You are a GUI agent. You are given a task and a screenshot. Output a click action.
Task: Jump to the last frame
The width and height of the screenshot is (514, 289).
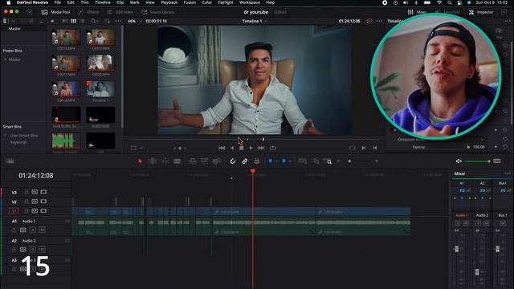click(261, 148)
